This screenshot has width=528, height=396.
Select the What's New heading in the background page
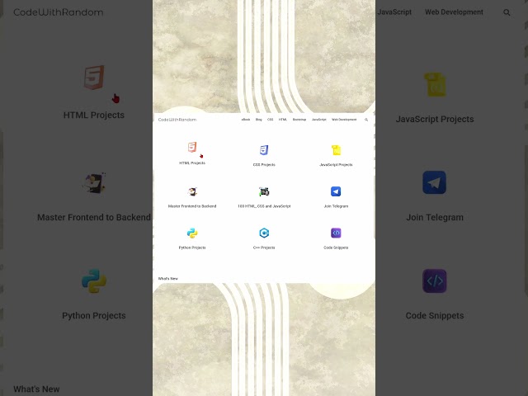coord(36,389)
